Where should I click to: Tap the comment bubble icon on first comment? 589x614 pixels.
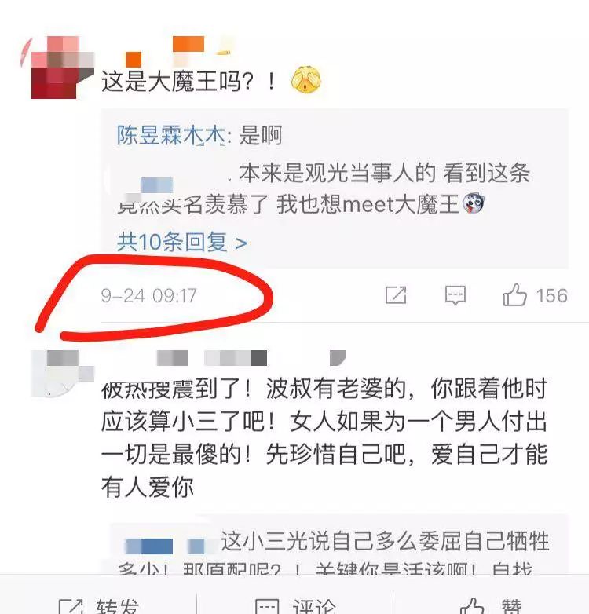point(455,295)
